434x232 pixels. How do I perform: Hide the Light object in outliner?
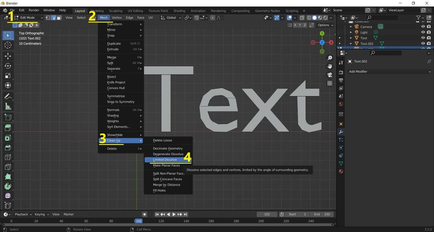(x=423, y=32)
